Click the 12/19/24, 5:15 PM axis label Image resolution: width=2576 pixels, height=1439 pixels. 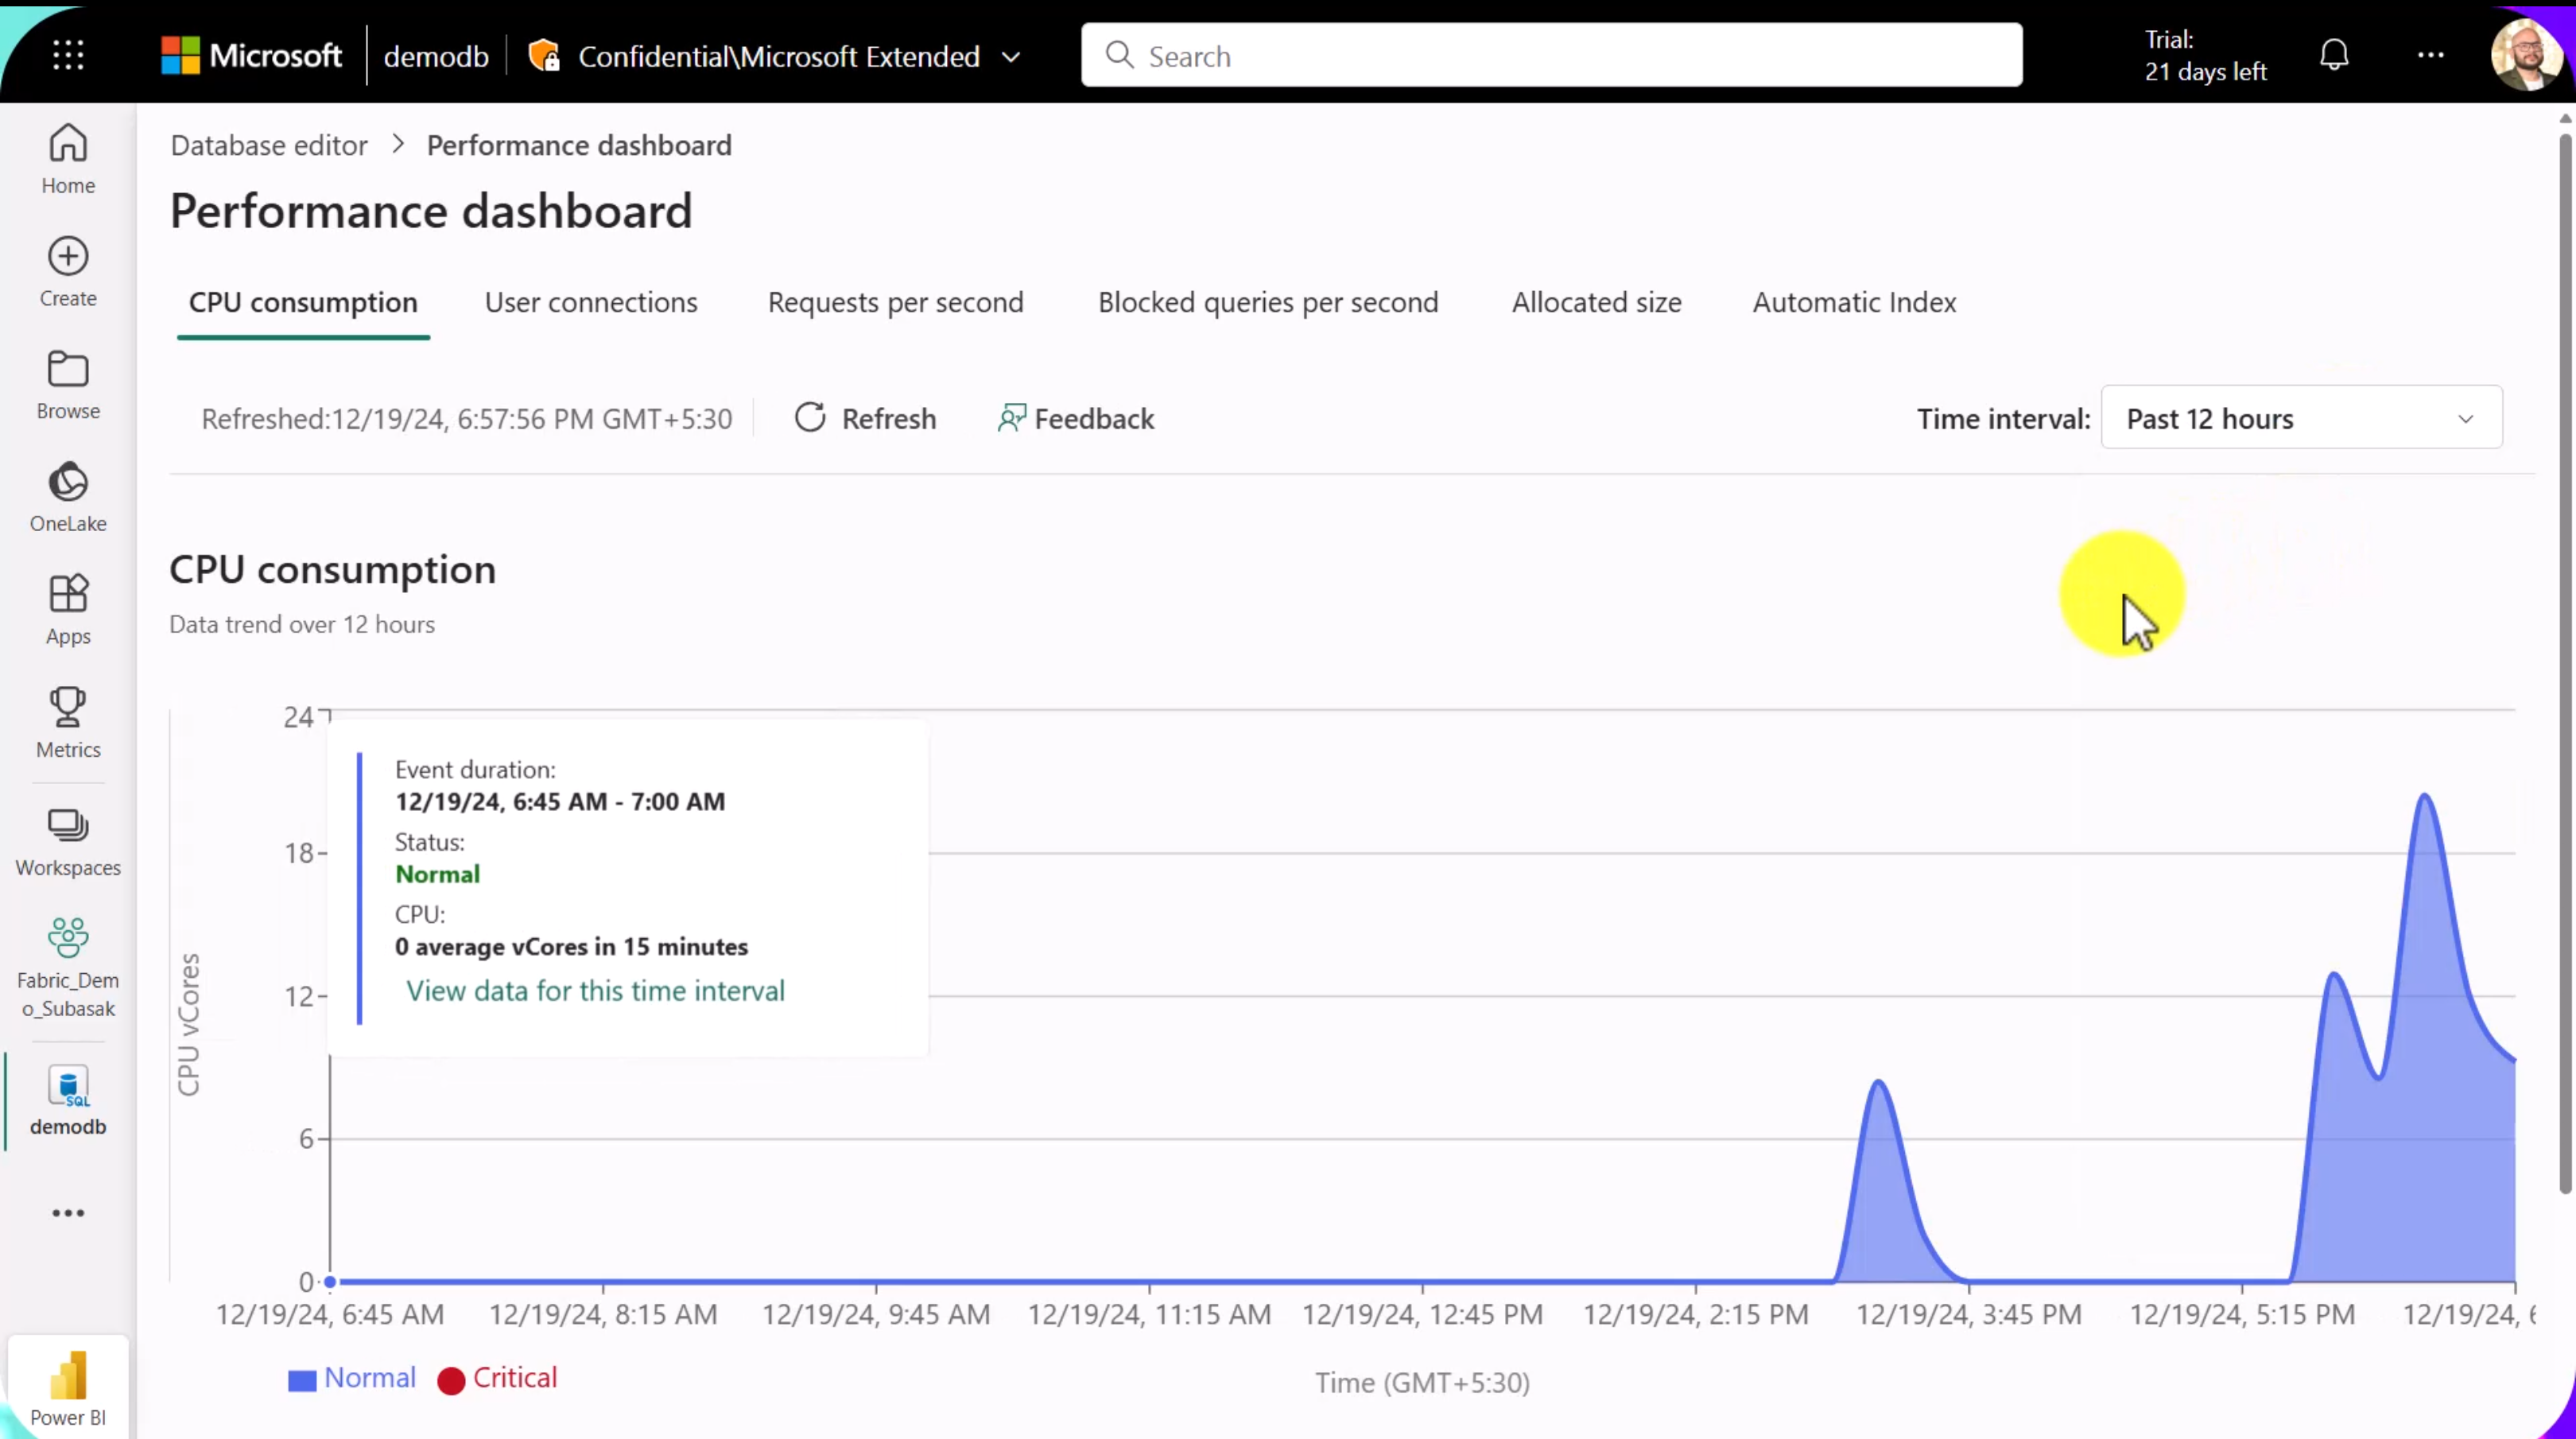(x=2242, y=1314)
